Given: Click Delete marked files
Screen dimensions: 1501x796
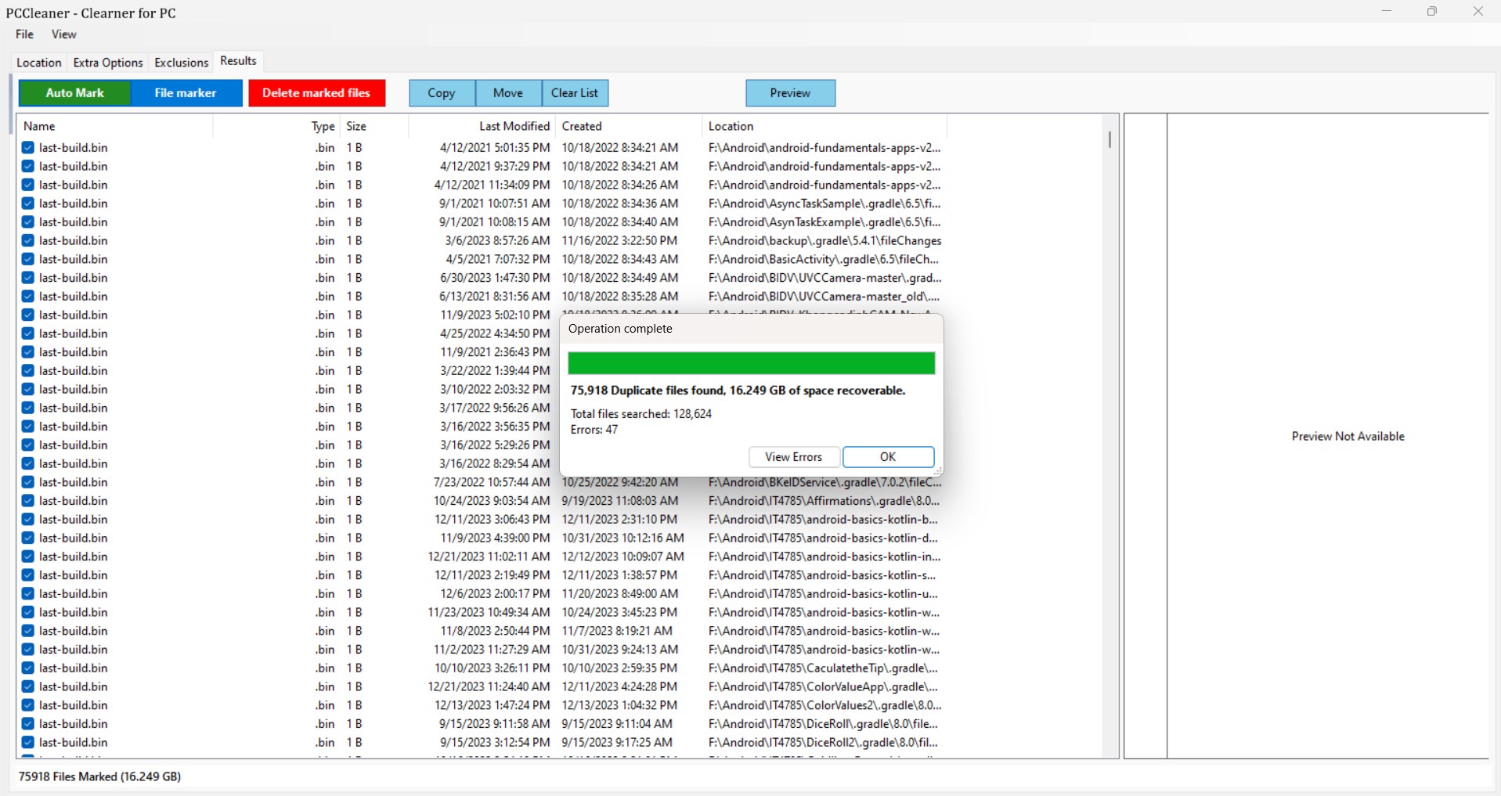Looking at the screenshot, I should click(316, 93).
